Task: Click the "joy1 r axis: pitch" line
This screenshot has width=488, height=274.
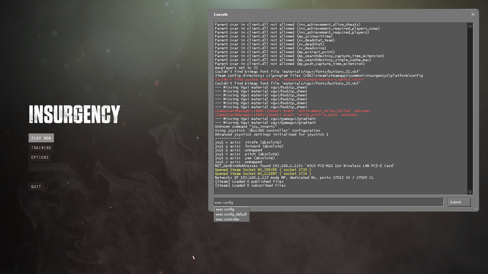Action: click(x=247, y=154)
